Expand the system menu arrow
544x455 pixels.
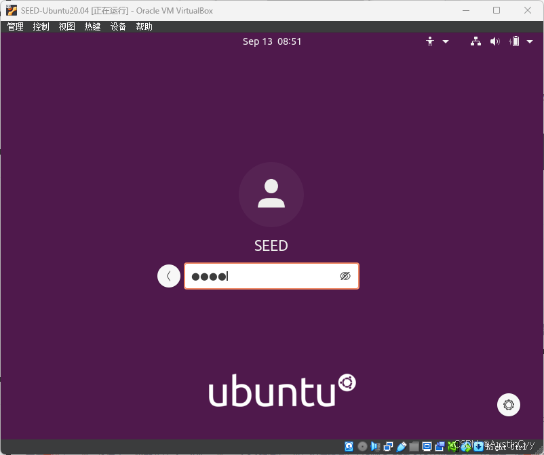coord(530,41)
